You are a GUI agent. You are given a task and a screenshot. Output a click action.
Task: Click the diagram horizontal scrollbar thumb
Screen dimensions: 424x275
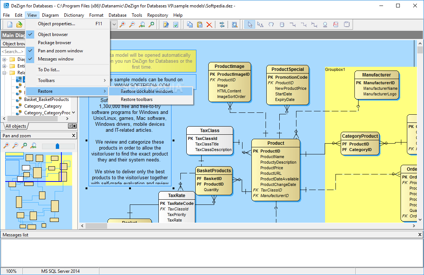tap(96, 226)
